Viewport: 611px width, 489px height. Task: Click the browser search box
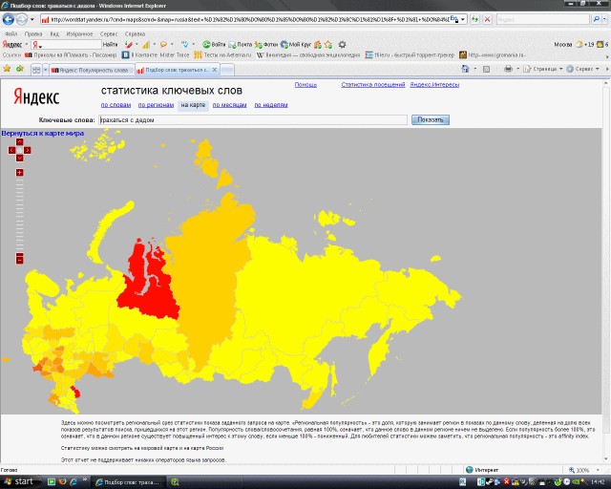coord(543,19)
